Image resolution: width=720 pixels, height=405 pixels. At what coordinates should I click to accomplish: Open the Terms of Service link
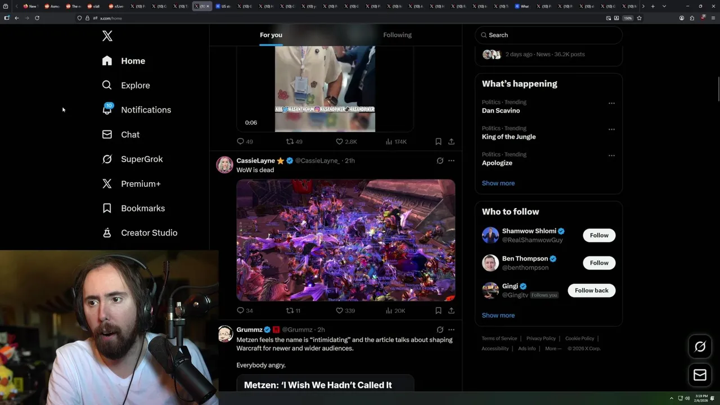[x=499, y=339]
